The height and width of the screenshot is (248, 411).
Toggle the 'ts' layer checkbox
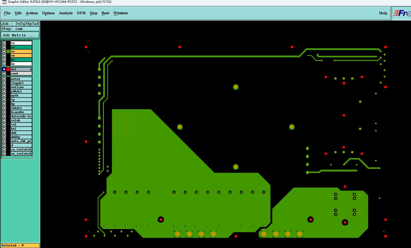pos(4,47)
